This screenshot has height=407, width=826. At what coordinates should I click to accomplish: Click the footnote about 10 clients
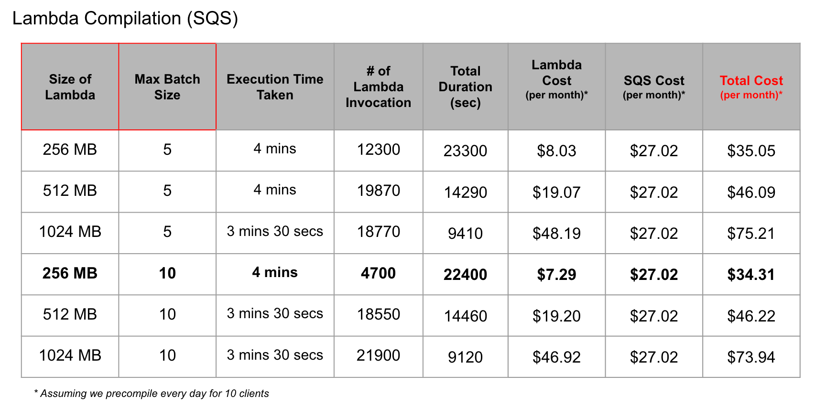[x=152, y=394]
